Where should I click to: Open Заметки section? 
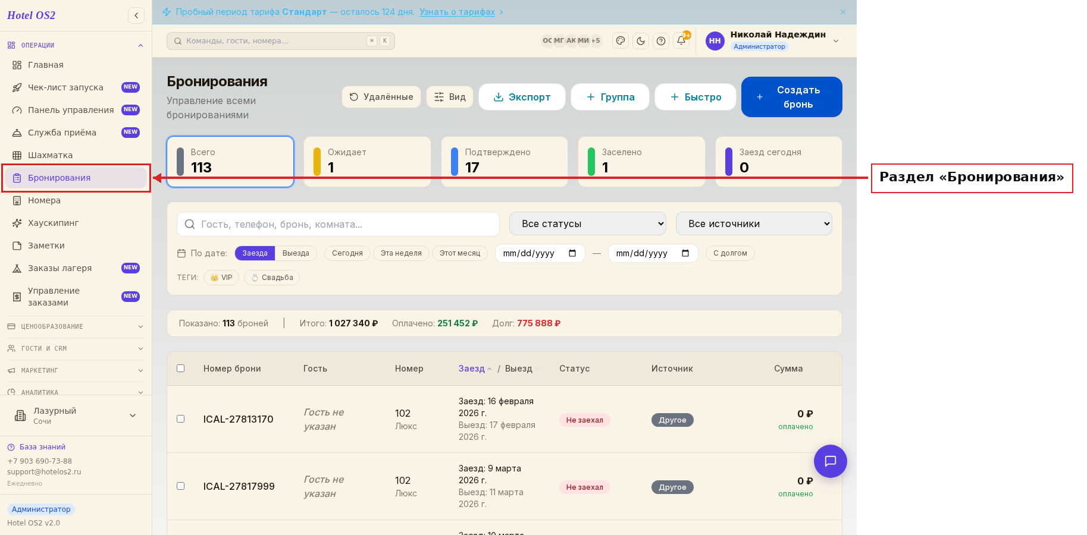coord(76,246)
